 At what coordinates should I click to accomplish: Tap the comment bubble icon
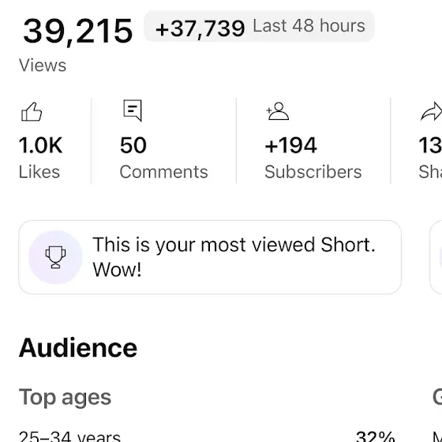coord(133,110)
